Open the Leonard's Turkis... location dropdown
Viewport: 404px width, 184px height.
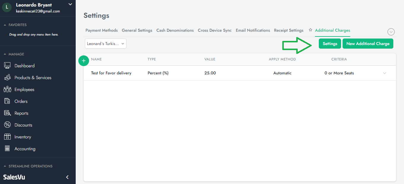106,44
